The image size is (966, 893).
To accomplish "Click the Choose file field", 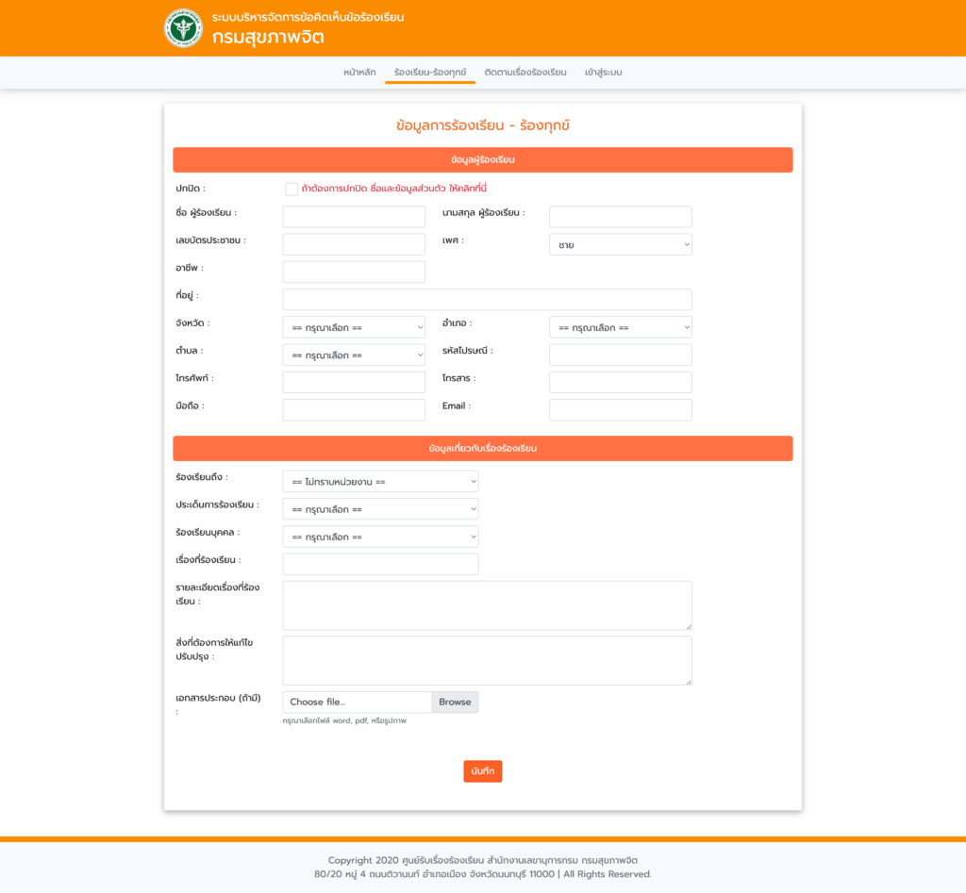I will click(x=358, y=702).
